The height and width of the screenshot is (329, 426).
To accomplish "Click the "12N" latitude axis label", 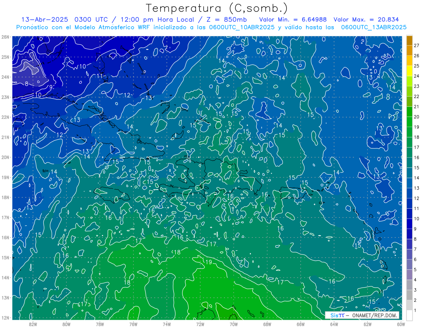I will pyautogui.click(x=5, y=318).
